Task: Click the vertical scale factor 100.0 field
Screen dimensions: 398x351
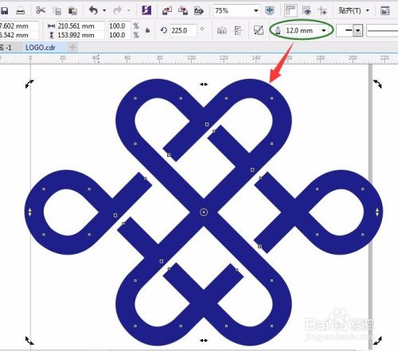Action: click(x=119, y=35)
